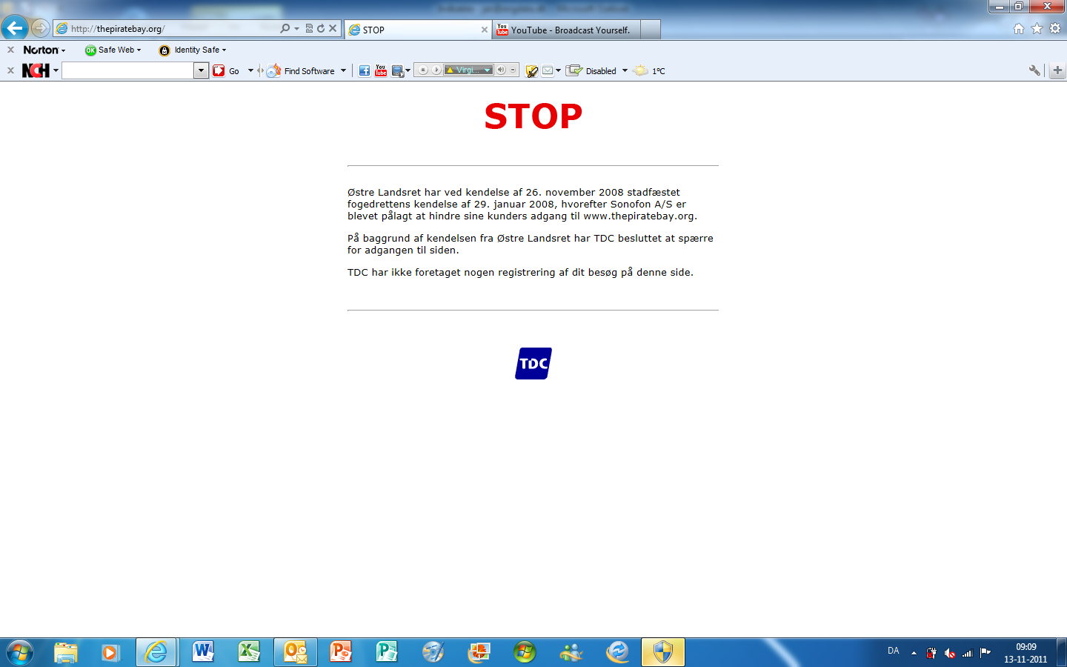Stop loading using the X in address bar

coord(333,29)
